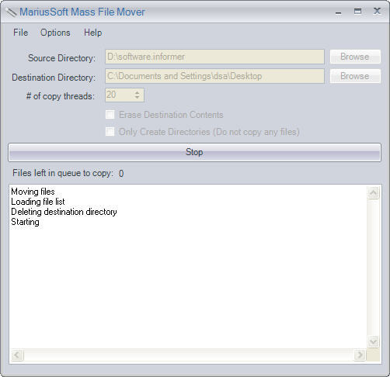Click the Destination Directory input field

coord(214,76)
